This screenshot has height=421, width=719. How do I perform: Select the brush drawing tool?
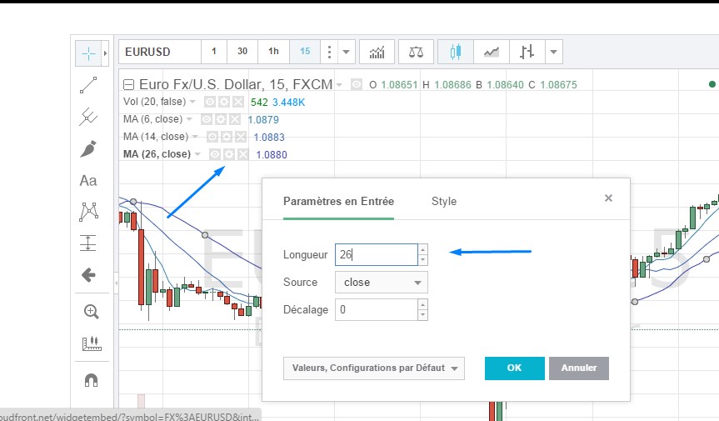[x=88, y=148]
